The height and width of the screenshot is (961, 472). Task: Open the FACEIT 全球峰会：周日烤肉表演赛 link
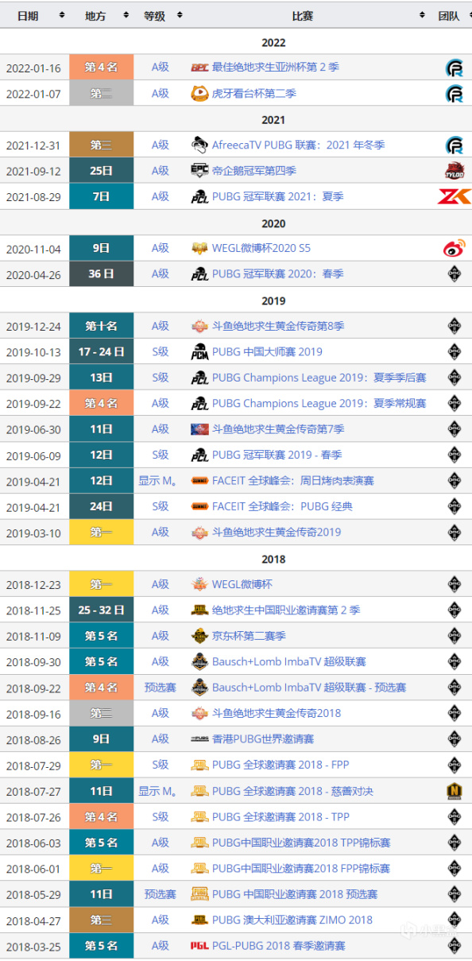pyautogui.click(x=293, y=481)
